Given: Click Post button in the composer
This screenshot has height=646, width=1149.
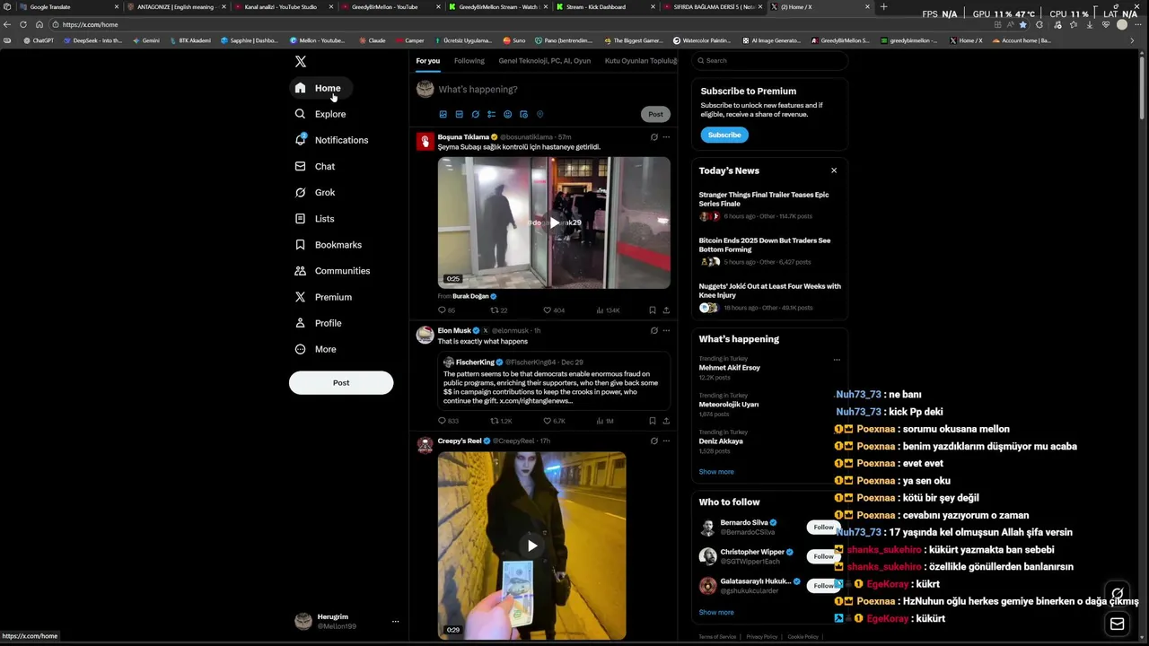Looking at the screenshot, I should click(655, 114).
